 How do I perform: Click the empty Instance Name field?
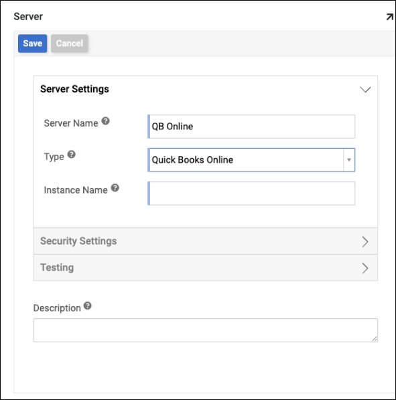pos(251,194)
